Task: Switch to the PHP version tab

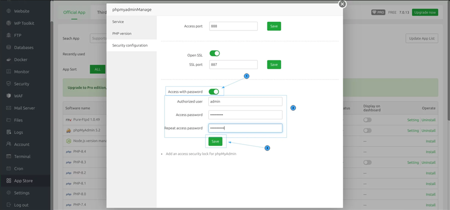Action: click(x=131, y=34)
